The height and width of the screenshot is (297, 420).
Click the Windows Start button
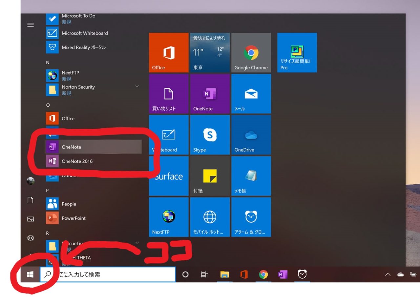click(x=30, y=274)
